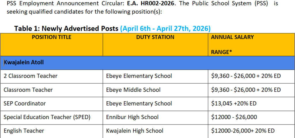Click the DUTY STATION column header
The height and width of the screenshot is (138, 295).
point(155,37)
